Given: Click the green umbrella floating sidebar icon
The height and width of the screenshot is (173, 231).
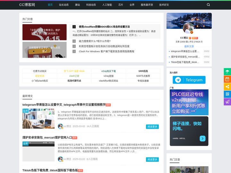Looking at the screenshot, I should [227, 72].
